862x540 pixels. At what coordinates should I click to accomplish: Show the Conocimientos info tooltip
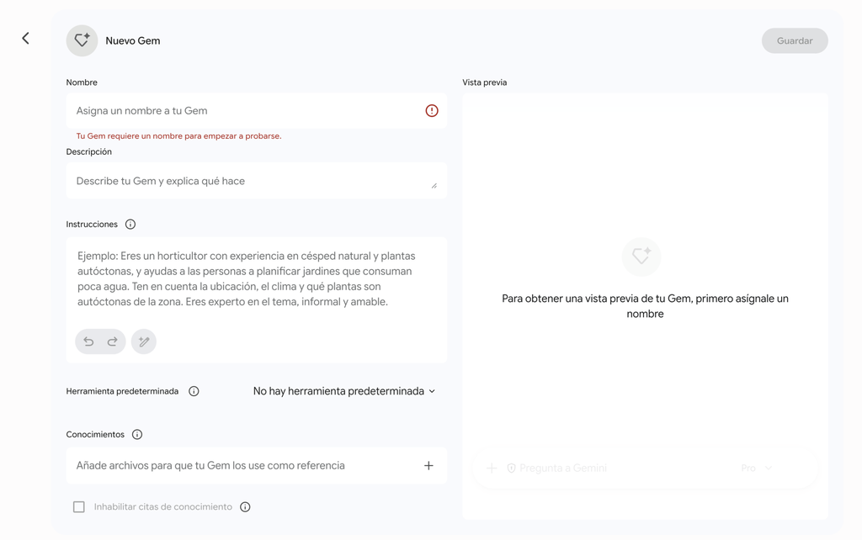pyautogui.click(x=137, y=435)
